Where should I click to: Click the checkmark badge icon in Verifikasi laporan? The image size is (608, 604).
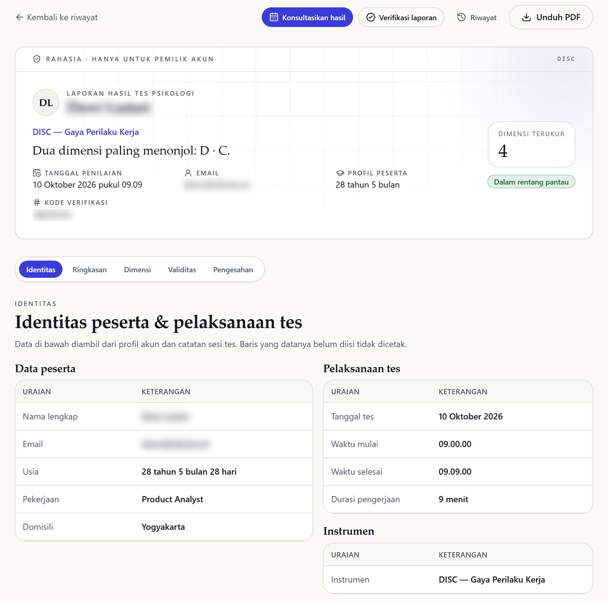pos(371,17)
